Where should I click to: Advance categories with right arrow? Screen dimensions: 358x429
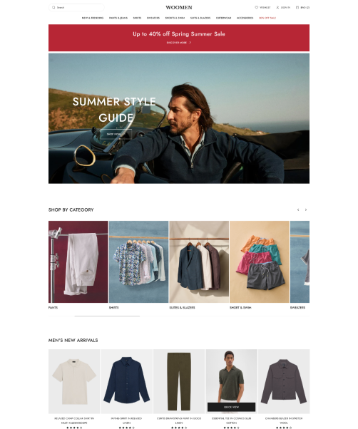[306, 210]
